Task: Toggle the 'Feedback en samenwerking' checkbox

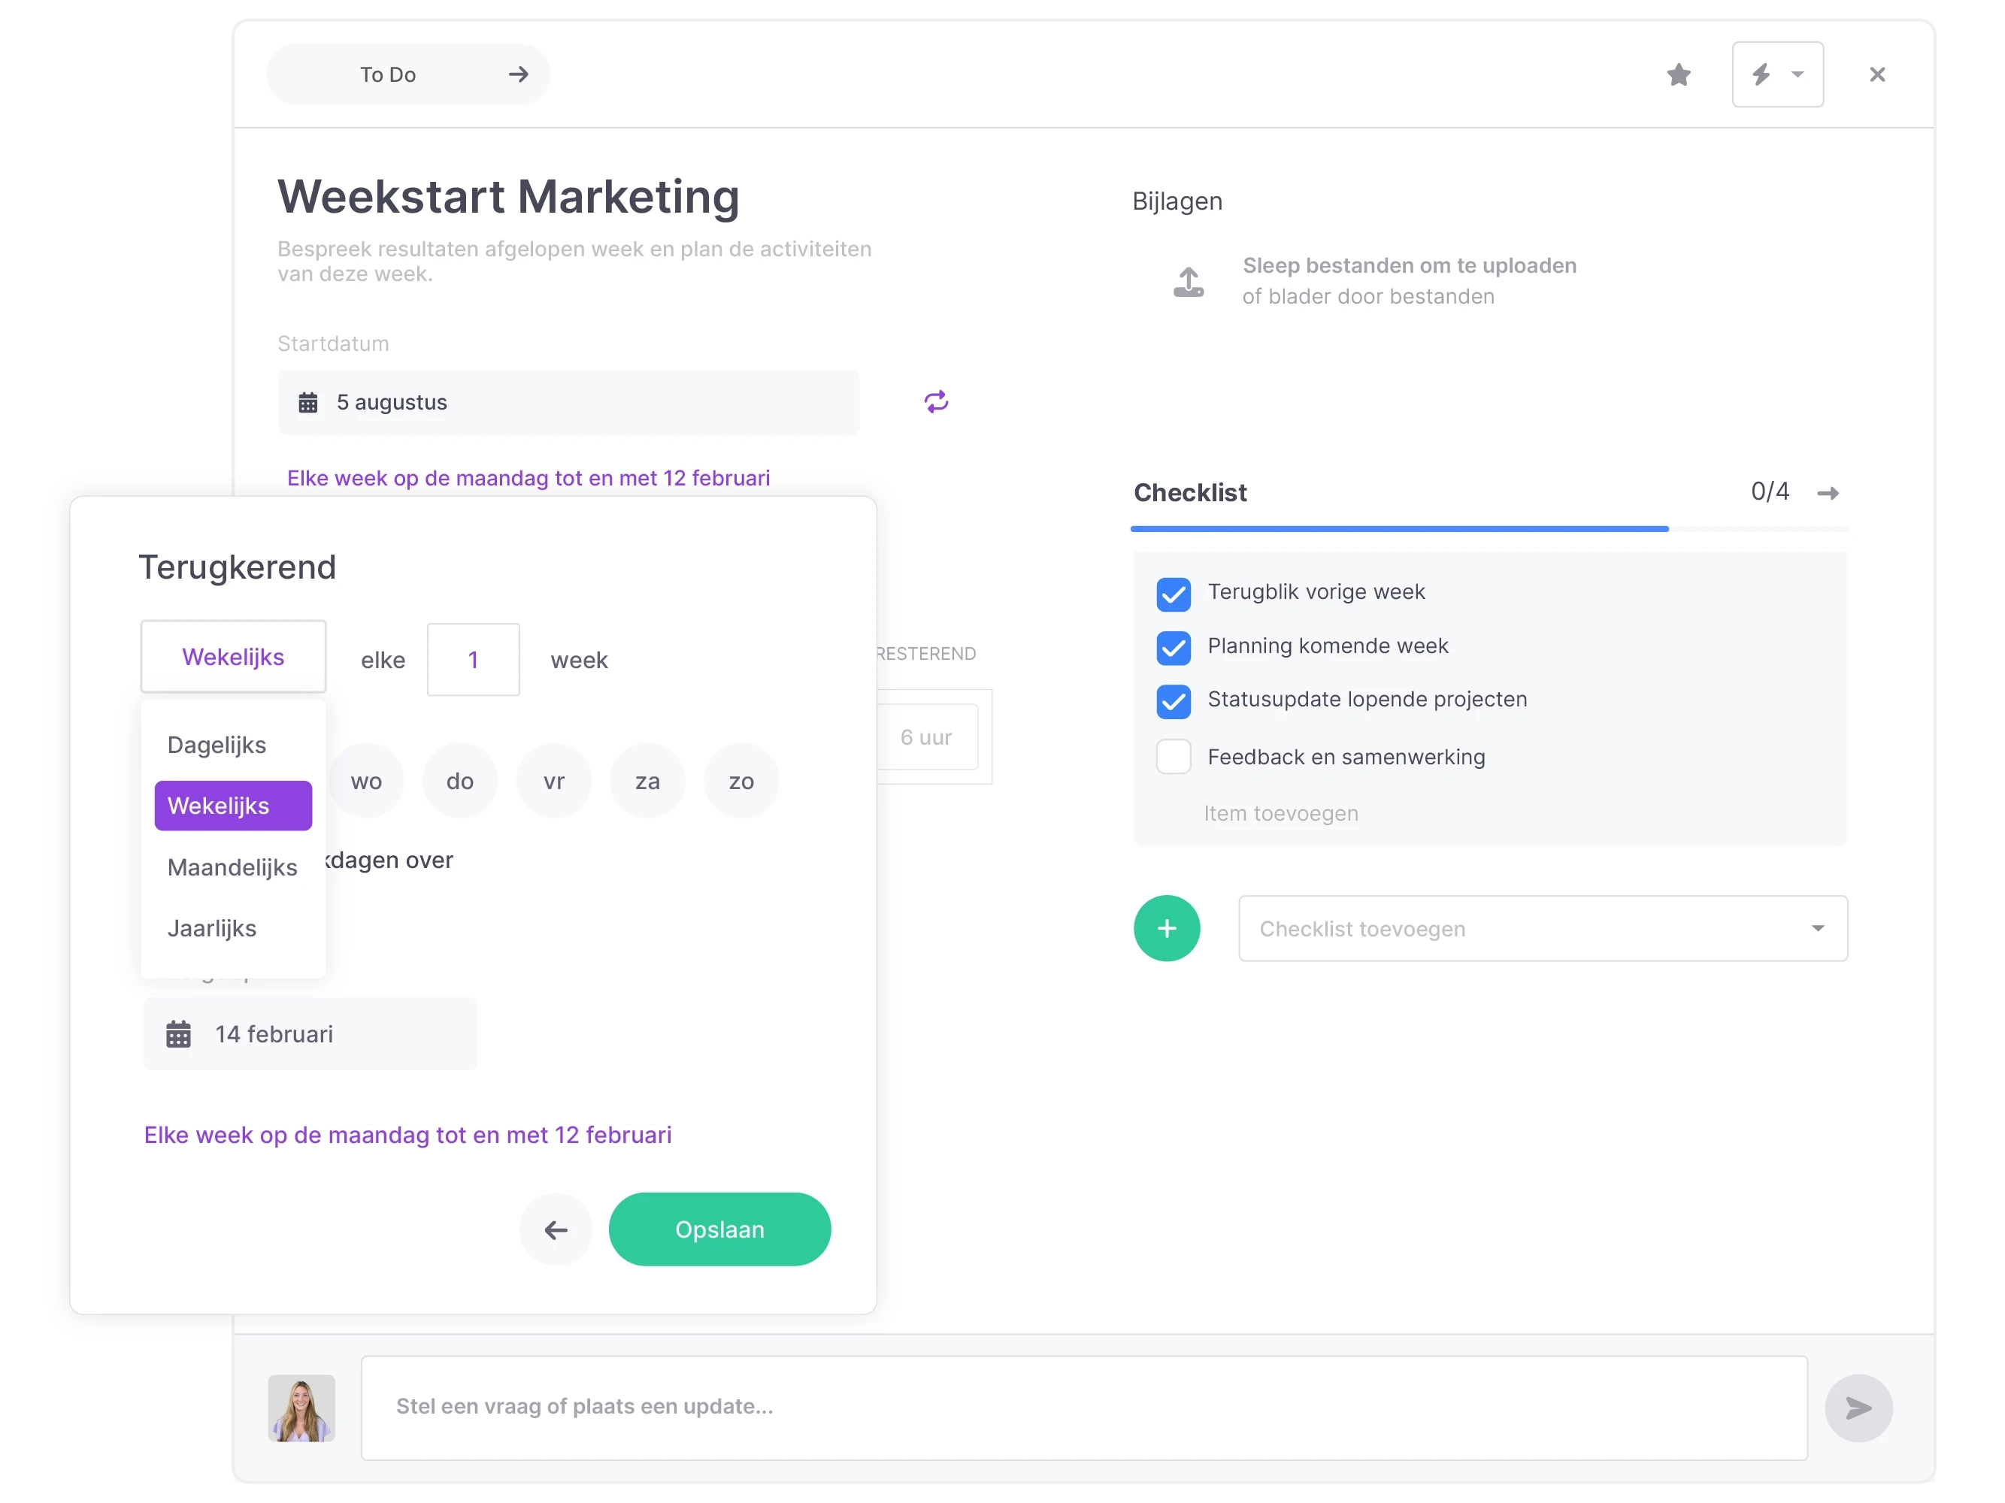Action: 1174,756
